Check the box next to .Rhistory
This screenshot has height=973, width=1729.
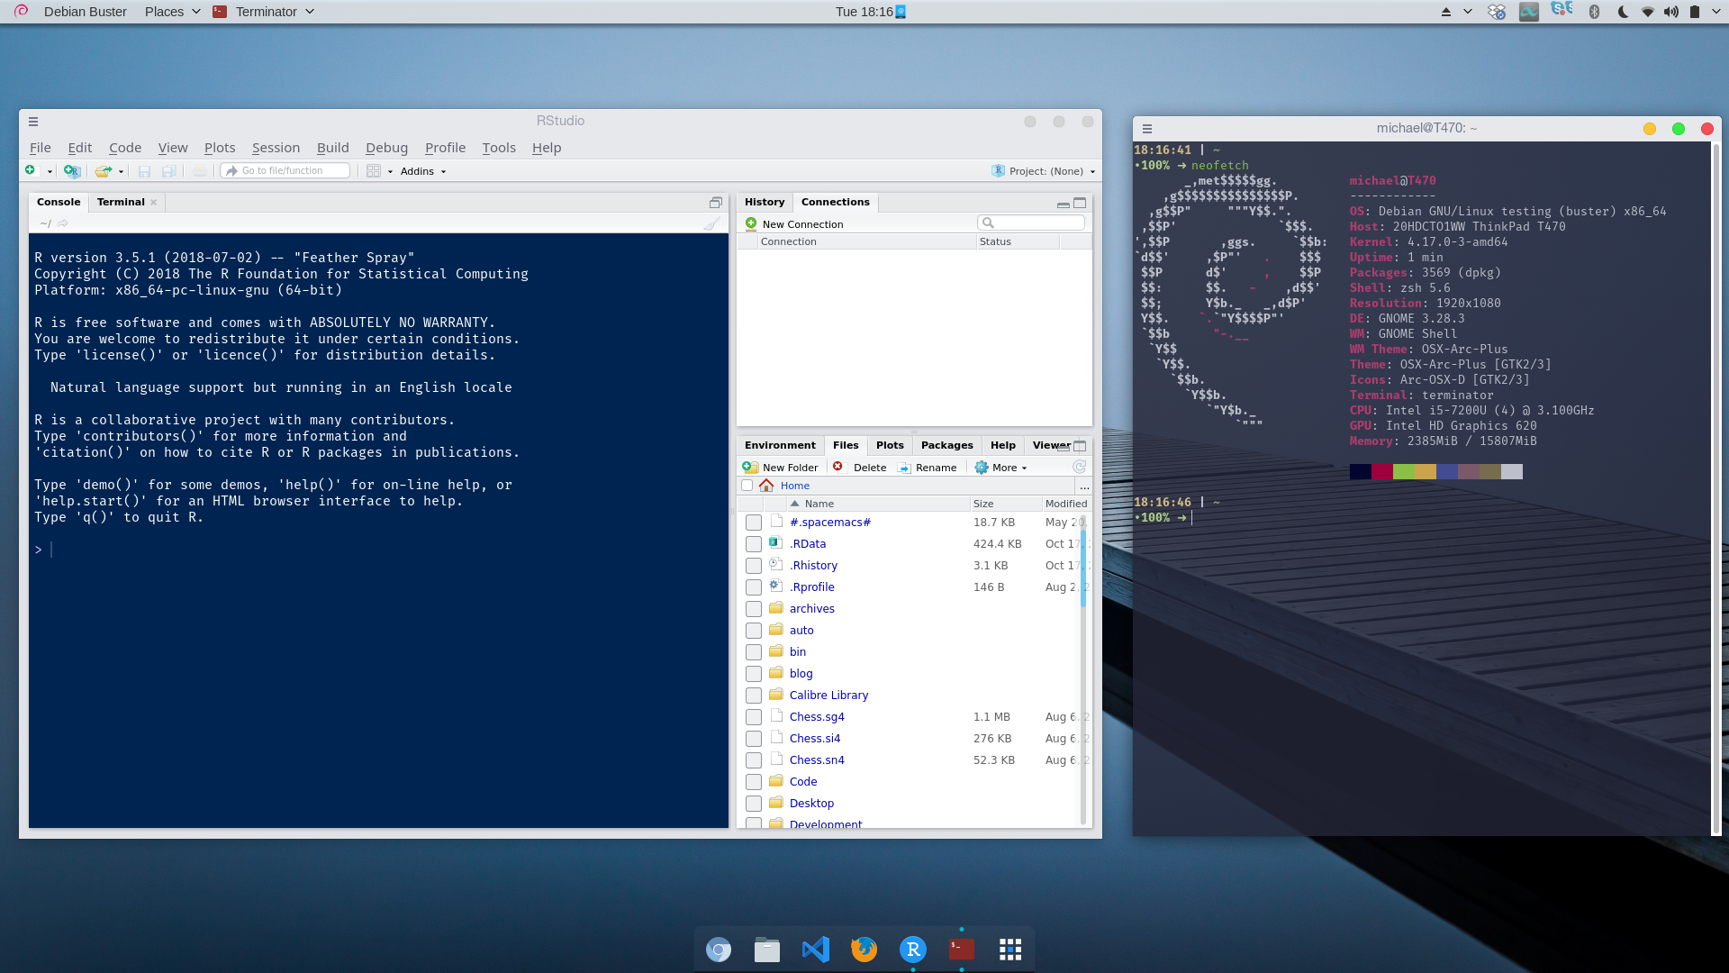[x=754, y=566]
